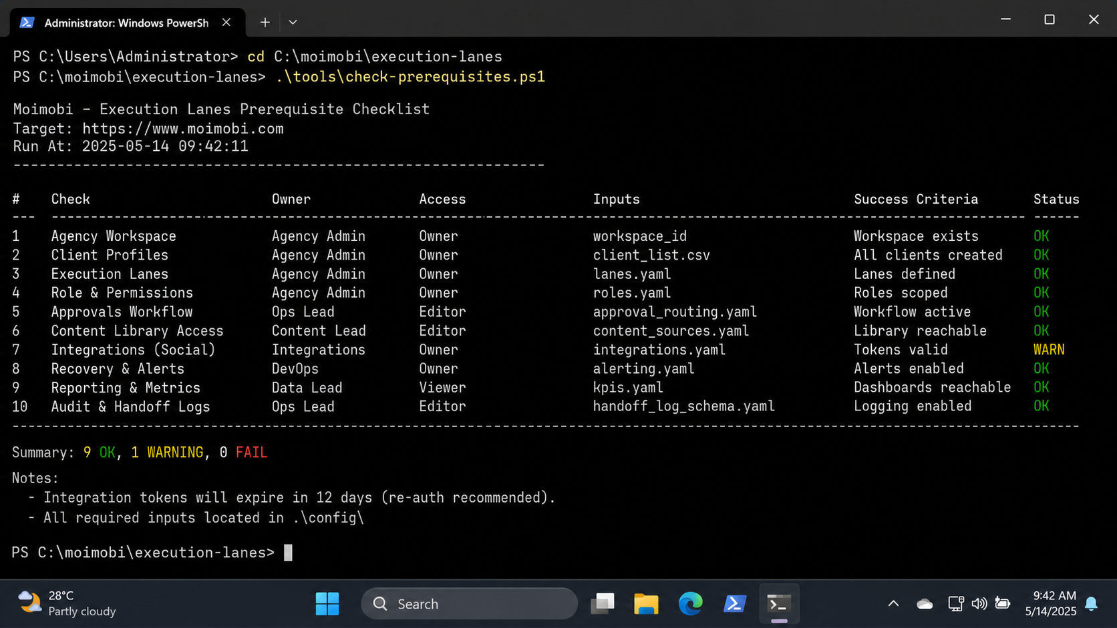This screenshot has height=628, width=1117.
Task: Click the 'workspace_id' input value
Action: pos(640,236)
